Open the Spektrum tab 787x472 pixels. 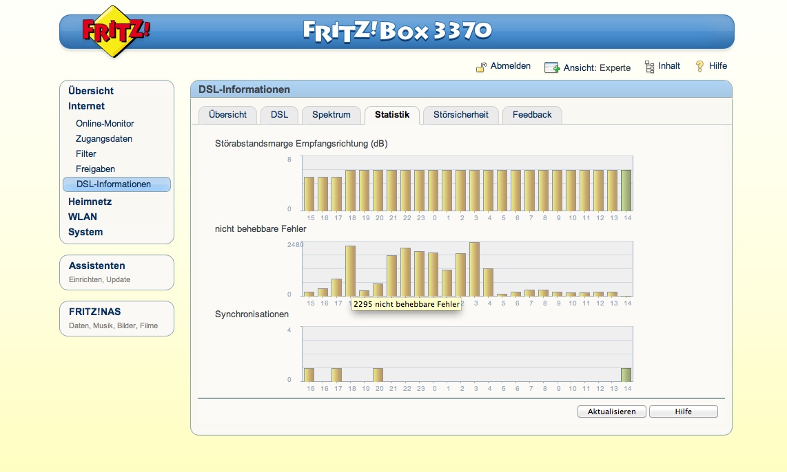click(331, 115)
